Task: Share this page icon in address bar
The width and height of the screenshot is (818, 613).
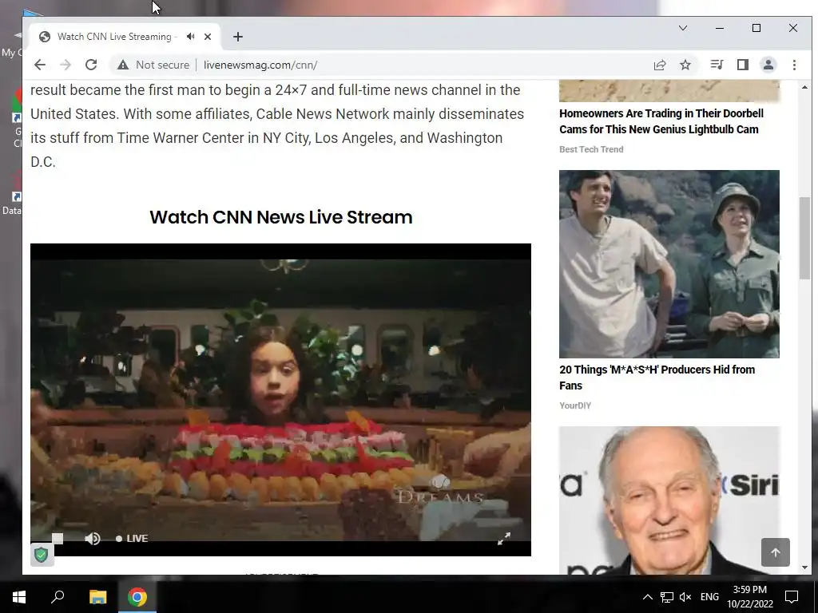Action: [659, 65]
